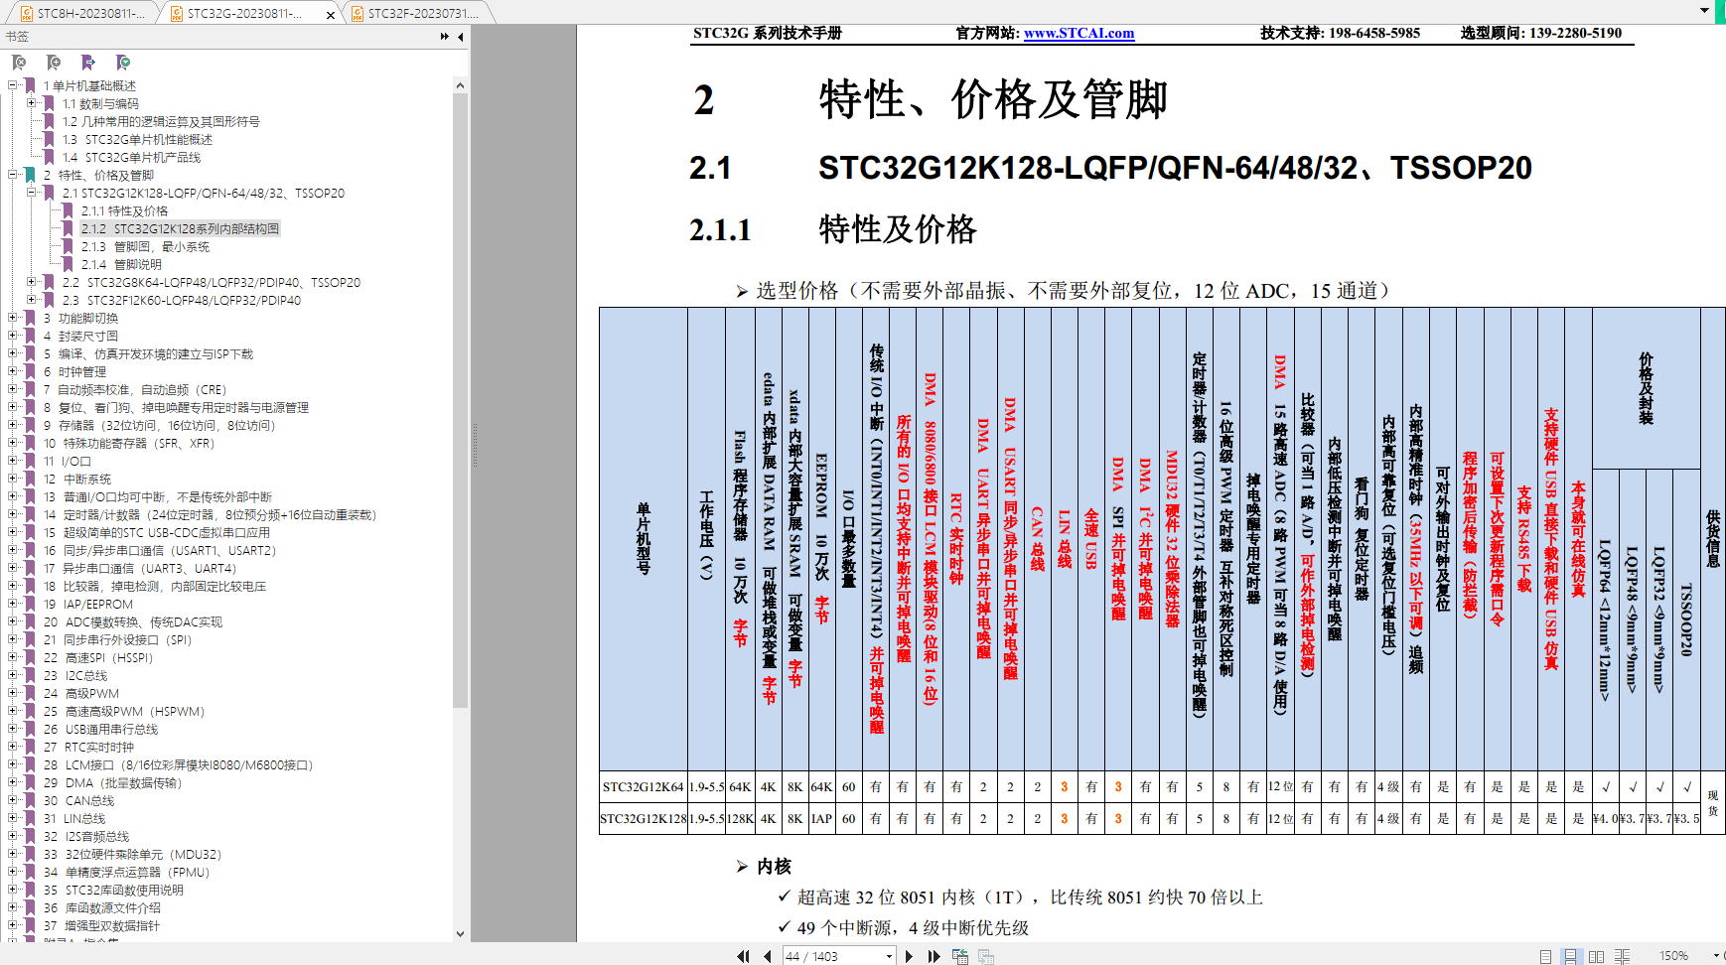This screenshot has height=965, width=1726.
Task: Click bookmark icon beside '11 I/O口'
Action: (x=30, y=462)
